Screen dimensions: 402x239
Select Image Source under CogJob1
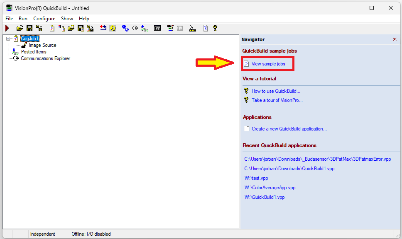[x=42, y=45]
